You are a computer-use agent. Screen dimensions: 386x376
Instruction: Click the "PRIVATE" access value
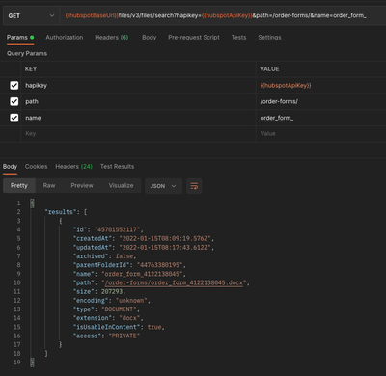point(124,336)
